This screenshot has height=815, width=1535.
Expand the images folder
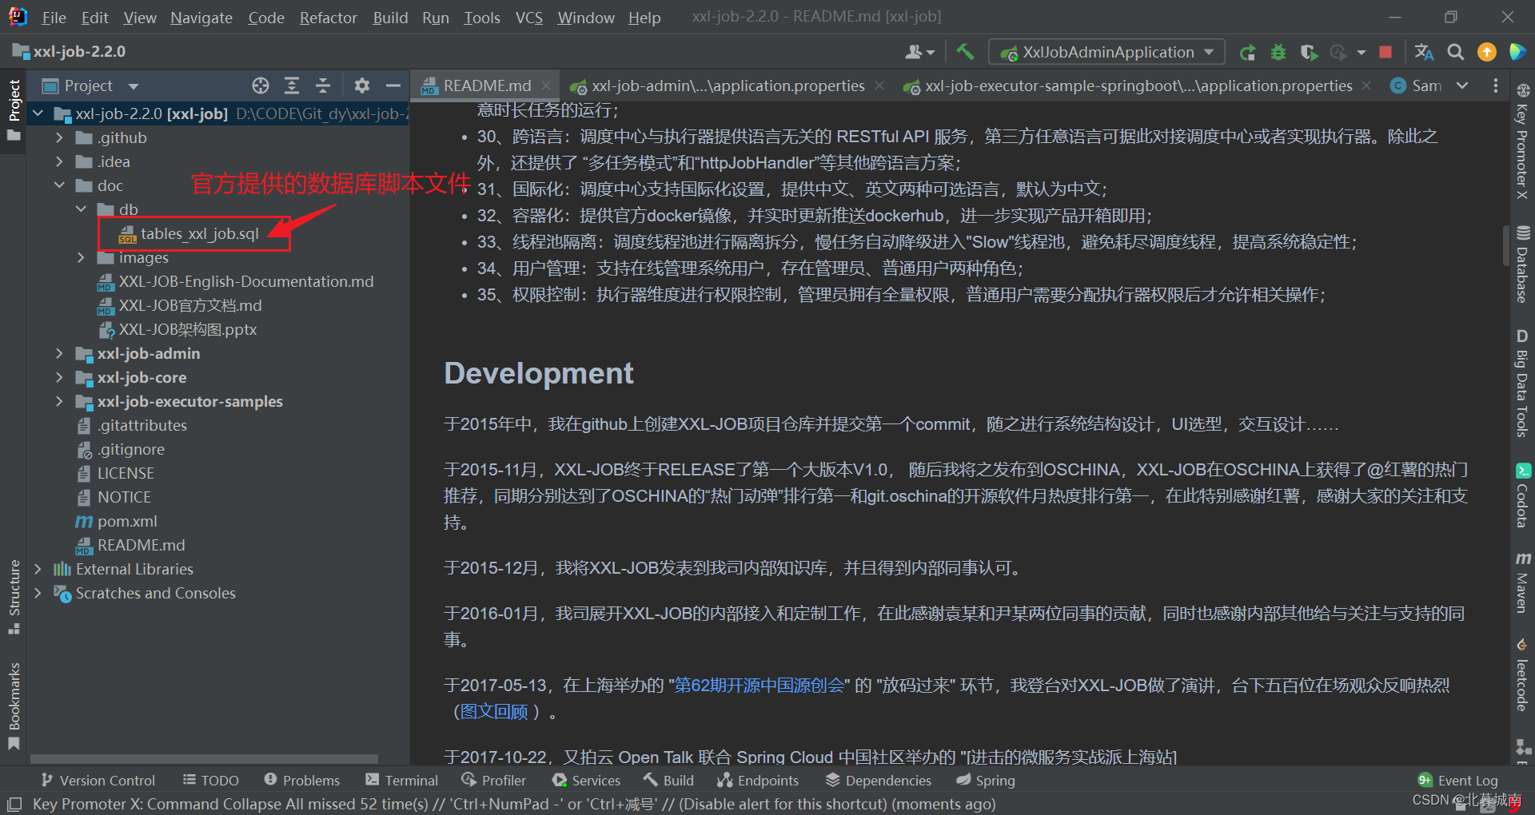point(81,257)
